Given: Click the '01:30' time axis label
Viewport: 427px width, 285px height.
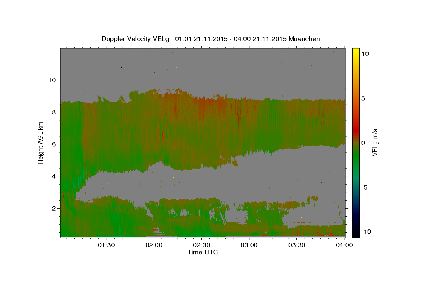Looking at the screenshot, I should click(106, 245).
